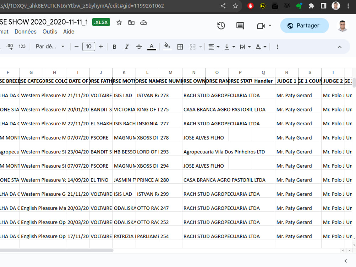The image size is (356, 267).
Task: Open the font family dropdown
Action: [50, 47]
